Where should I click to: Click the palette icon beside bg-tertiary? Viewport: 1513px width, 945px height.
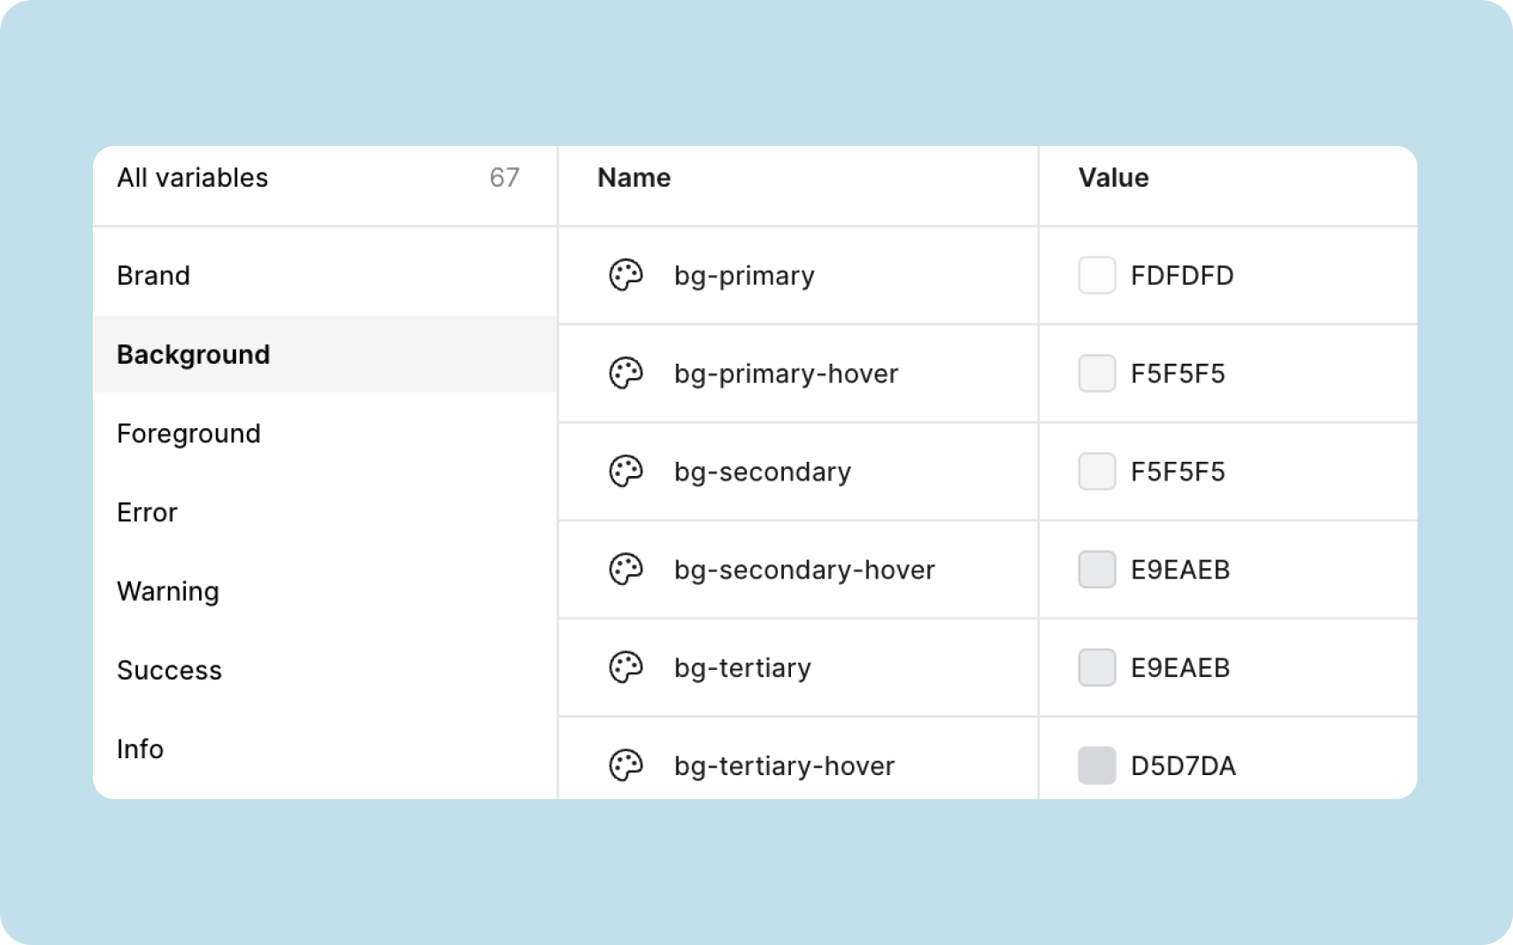tap(626, 668)
